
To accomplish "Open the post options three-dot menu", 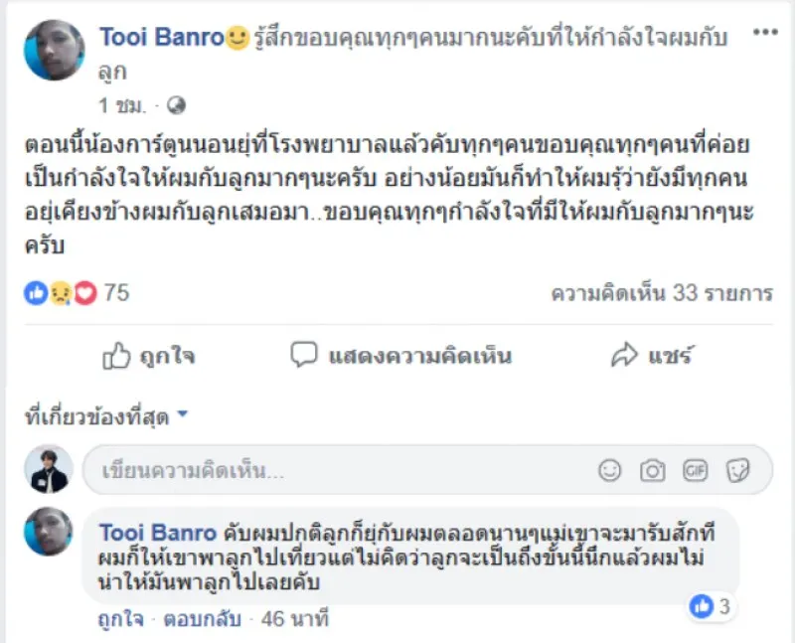I will pyautogui.click(x=766, y=35).
